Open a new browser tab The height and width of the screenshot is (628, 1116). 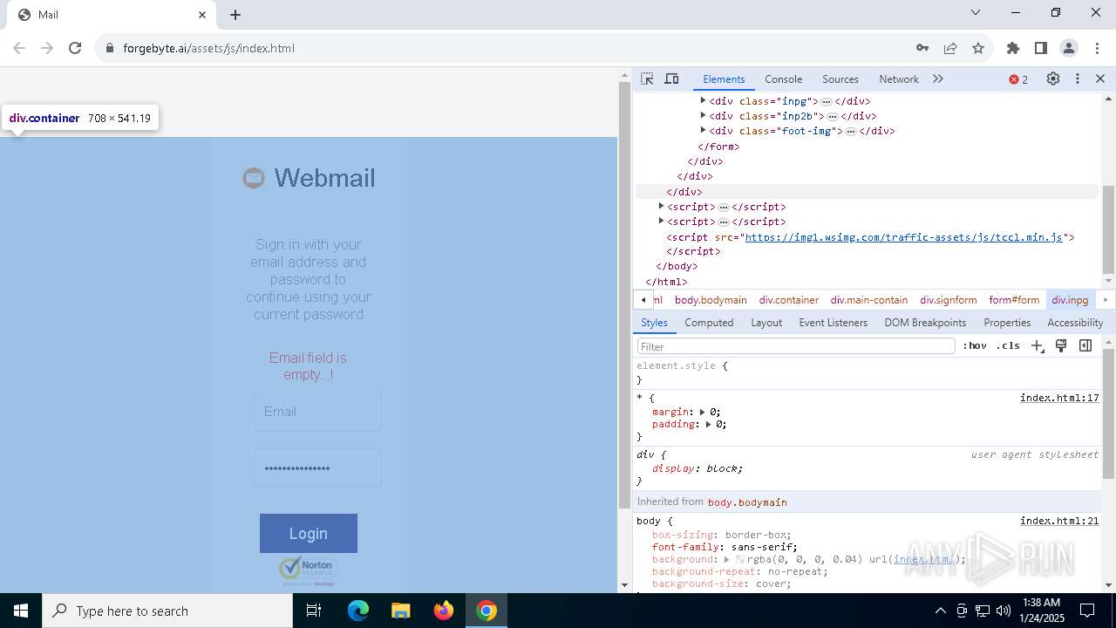coord(235,15)
